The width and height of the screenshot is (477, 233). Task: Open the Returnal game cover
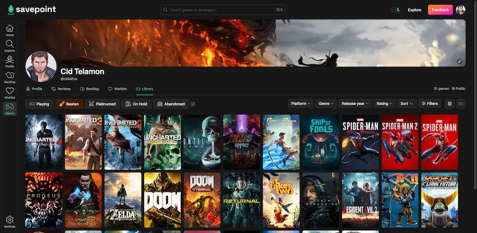(242, 200)
